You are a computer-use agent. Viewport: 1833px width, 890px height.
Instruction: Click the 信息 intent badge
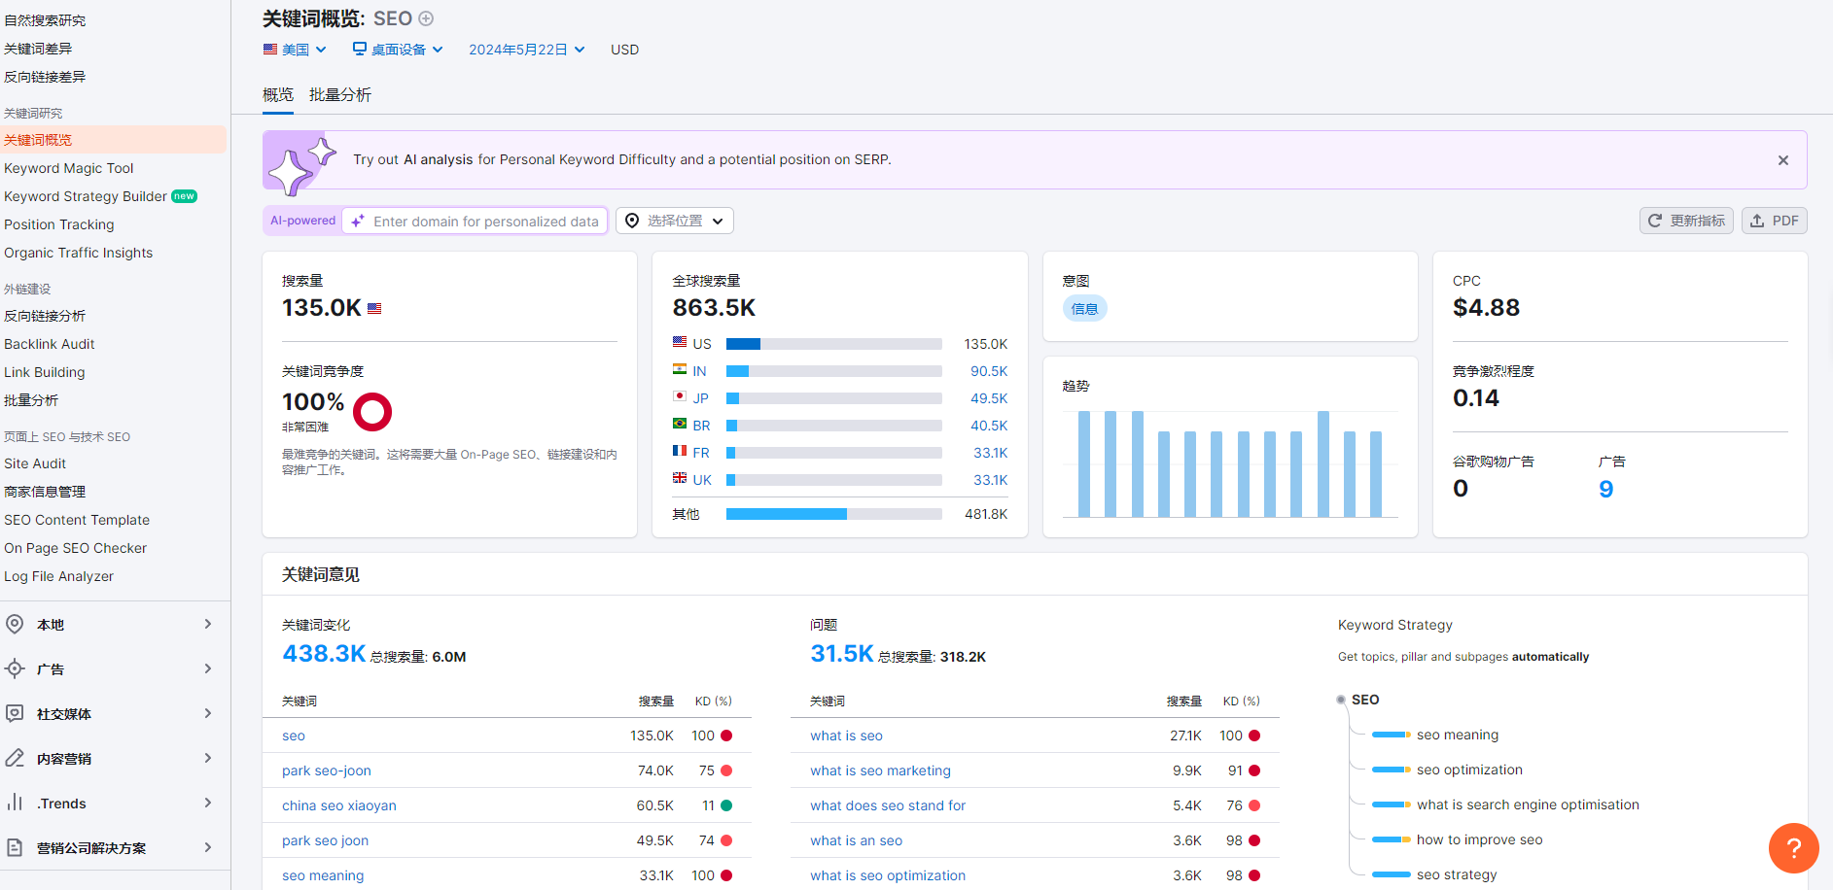pos(1084,309)
